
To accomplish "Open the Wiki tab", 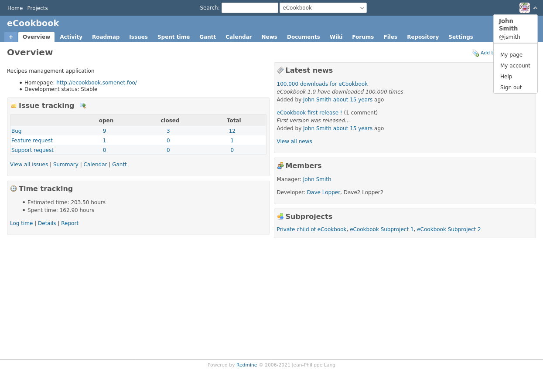I will (336, 37).
